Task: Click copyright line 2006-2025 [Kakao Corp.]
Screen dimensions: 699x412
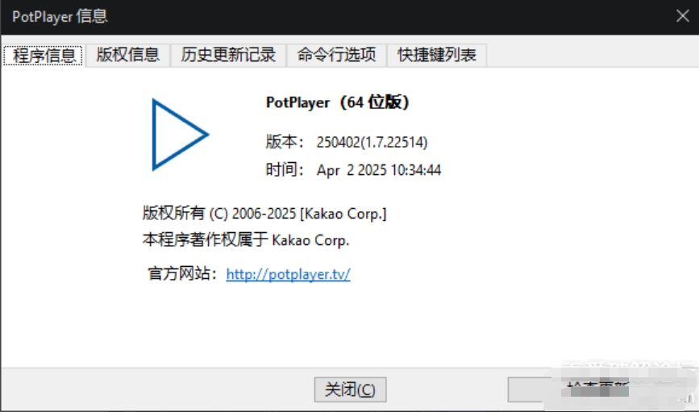Action: pyautogui.click(x=264, y=213)
